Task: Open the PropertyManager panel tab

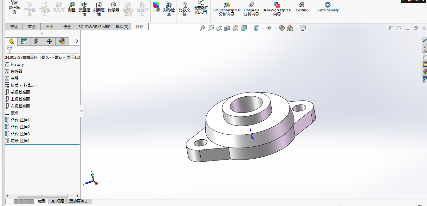Action: (x=24, y=41)
